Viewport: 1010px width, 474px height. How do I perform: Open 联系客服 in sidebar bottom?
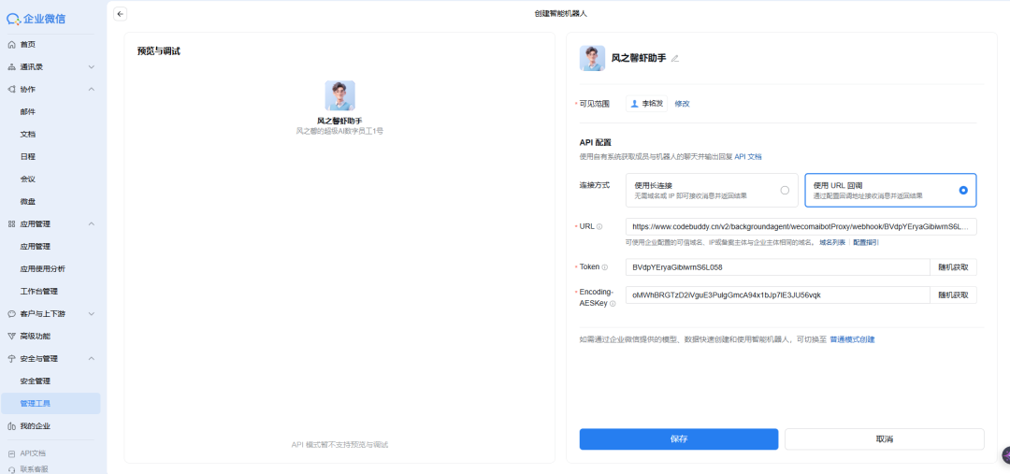click(x=35, y=469)
